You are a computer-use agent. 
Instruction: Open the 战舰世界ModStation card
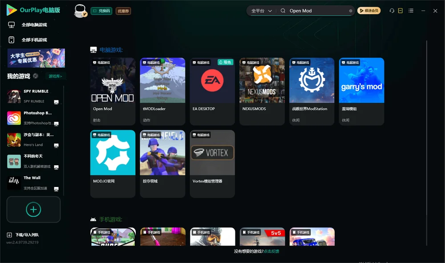coord(312,91)
